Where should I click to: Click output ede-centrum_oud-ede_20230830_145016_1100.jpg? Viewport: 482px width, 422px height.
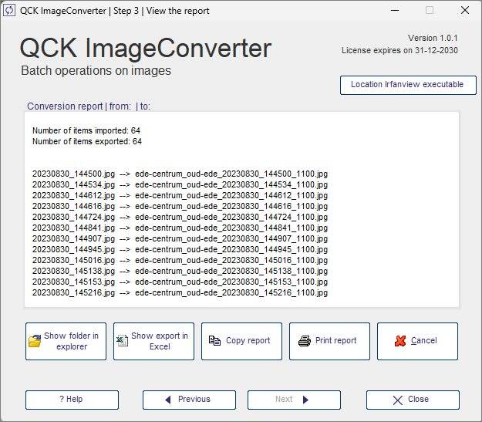click(231, 260)
